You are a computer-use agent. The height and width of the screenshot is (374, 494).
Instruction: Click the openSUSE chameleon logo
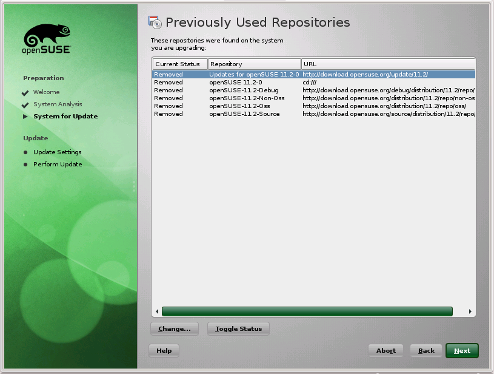coord(47,38)
